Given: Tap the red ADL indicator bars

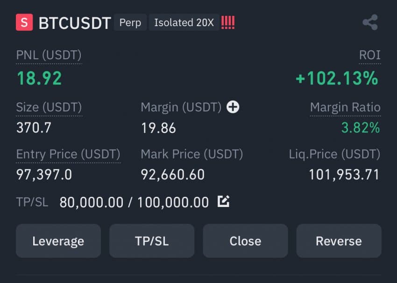Looking at the screenshot, I should [x=228, y=22].
